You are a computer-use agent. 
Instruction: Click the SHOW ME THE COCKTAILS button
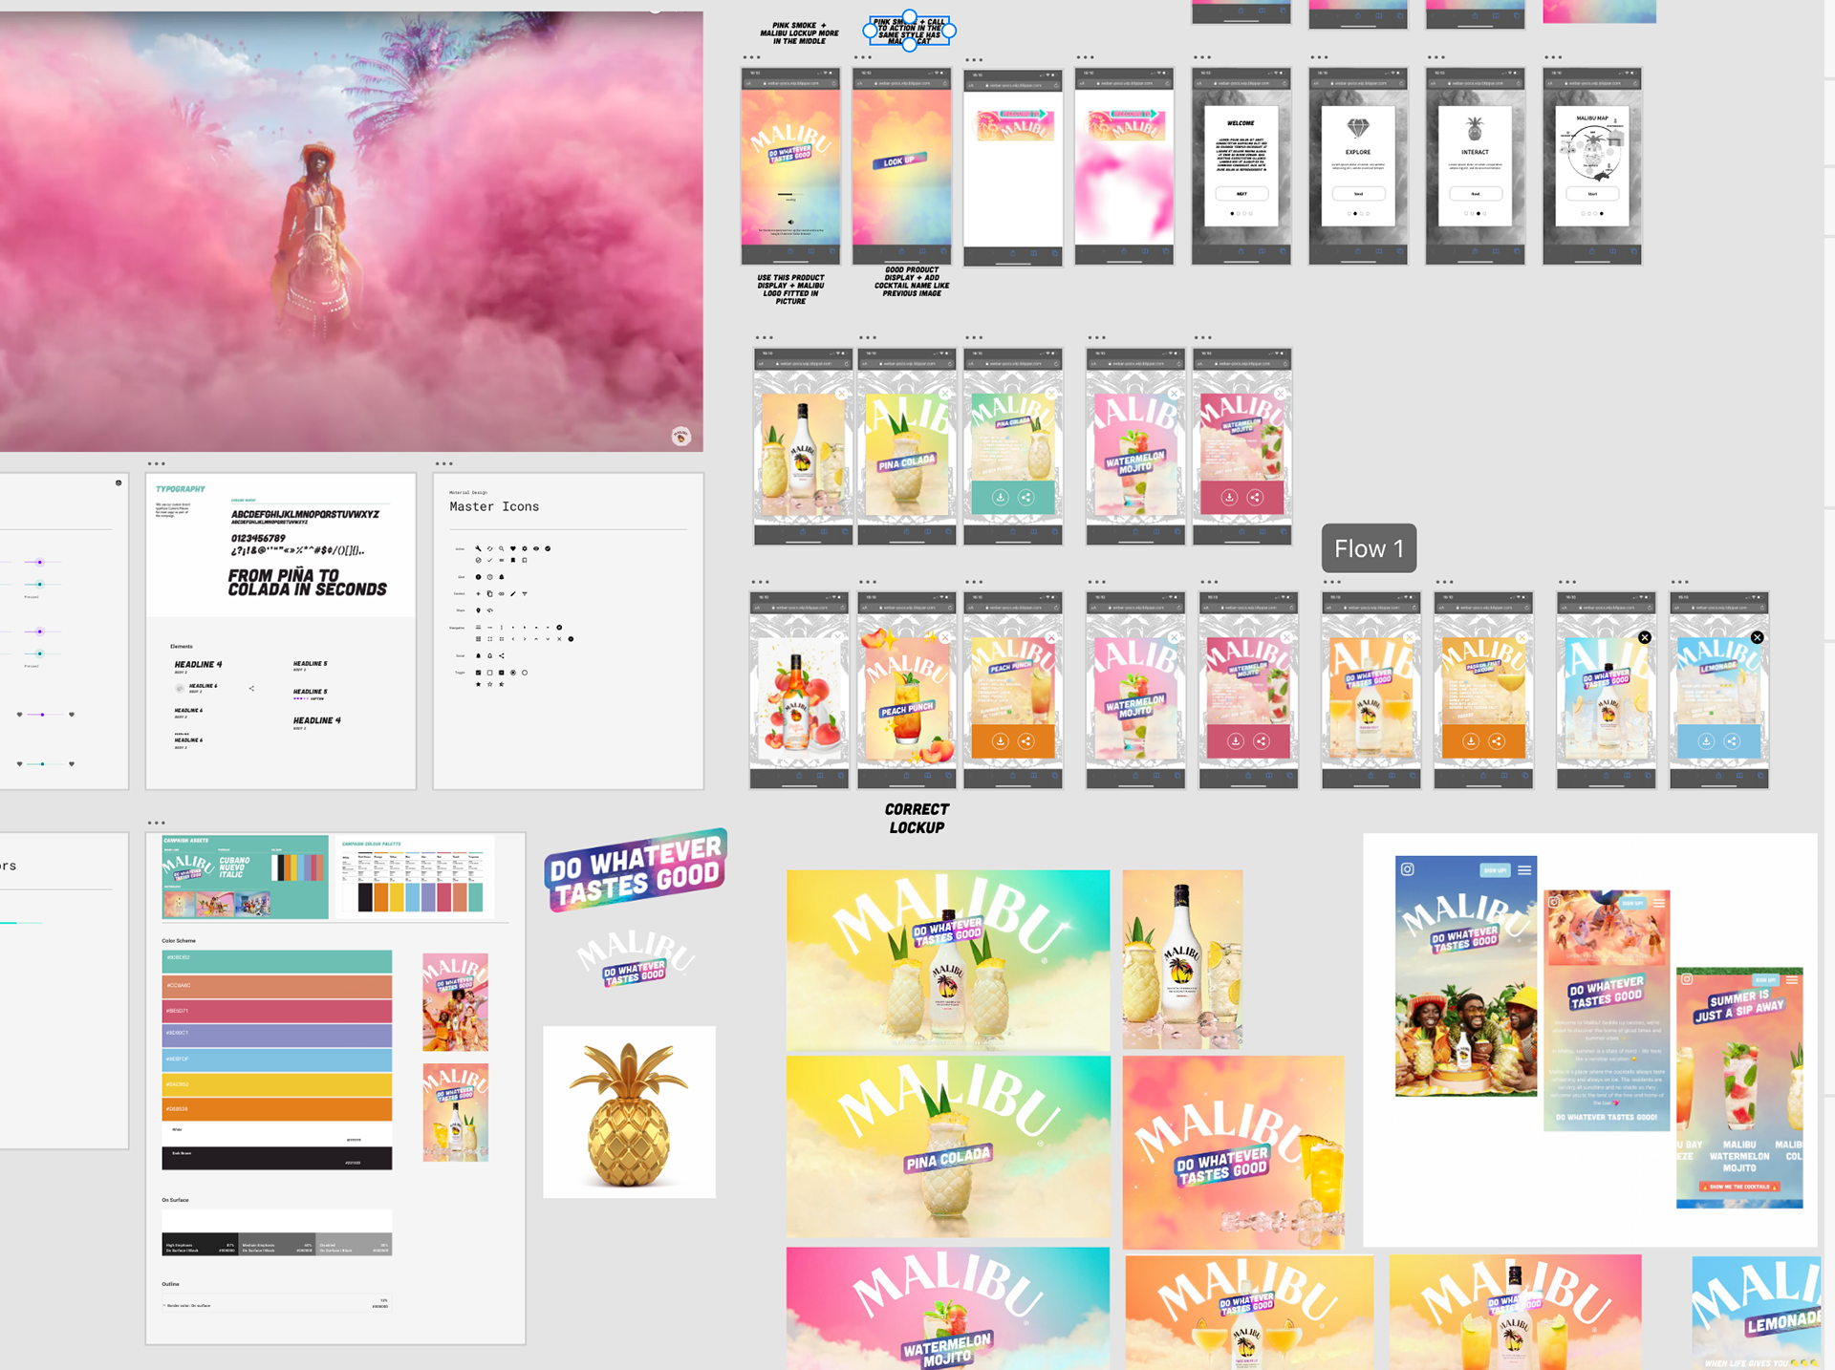(1739, 1187)
